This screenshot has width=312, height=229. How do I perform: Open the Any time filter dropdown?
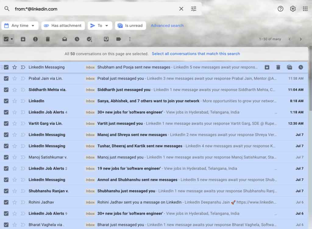(20, 26)
